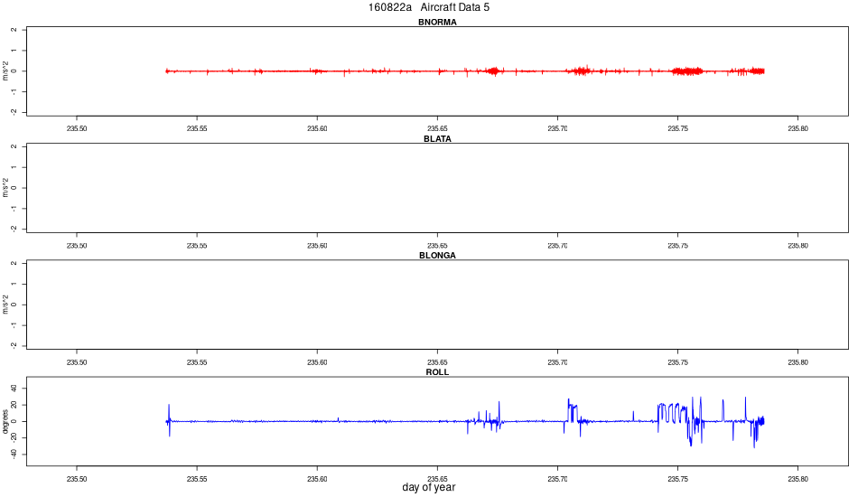Click the 235.50 tick under ROLL plot
The width and height of the screenshot is (858, 497).
[x=77, y=479]
